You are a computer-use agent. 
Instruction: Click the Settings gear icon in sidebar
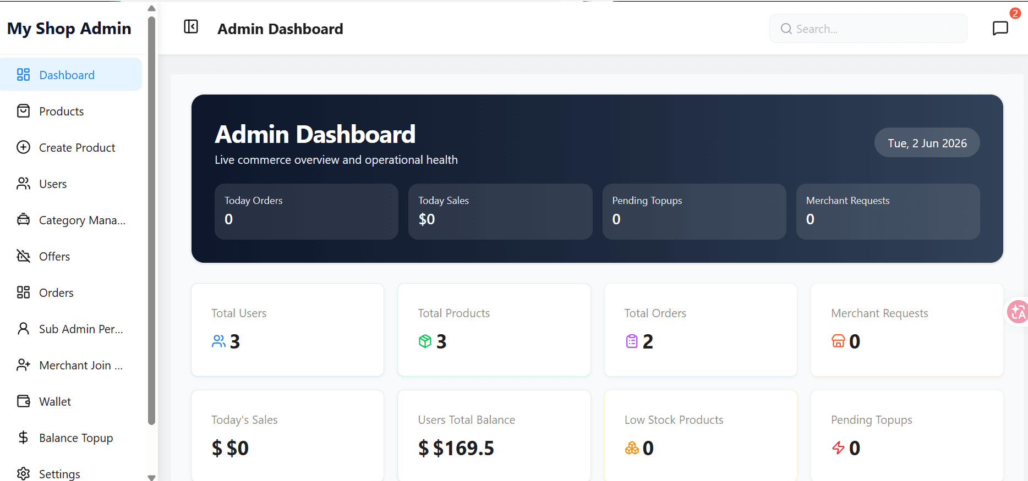pyautogui.click(x=23, y=474)
